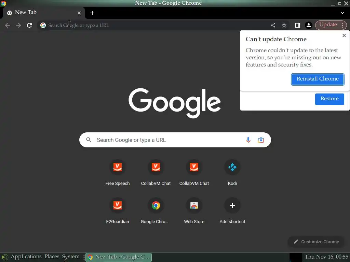
Task: Dismiss the Can't update Chrome popup
Action: (344, 35)
